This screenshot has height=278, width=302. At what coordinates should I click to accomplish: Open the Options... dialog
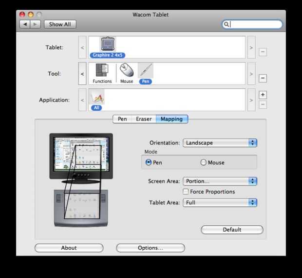[151, 248]
